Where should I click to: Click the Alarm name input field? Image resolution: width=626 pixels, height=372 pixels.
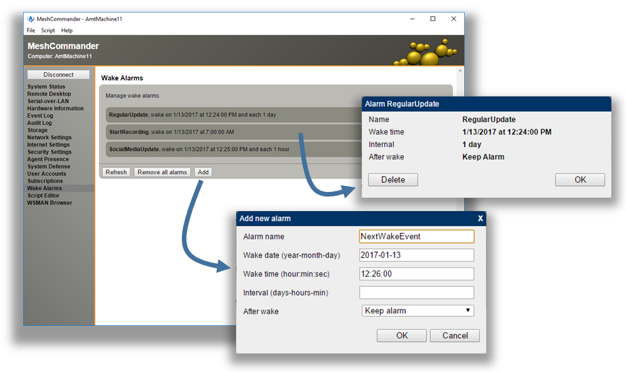(x=416, y=236)
